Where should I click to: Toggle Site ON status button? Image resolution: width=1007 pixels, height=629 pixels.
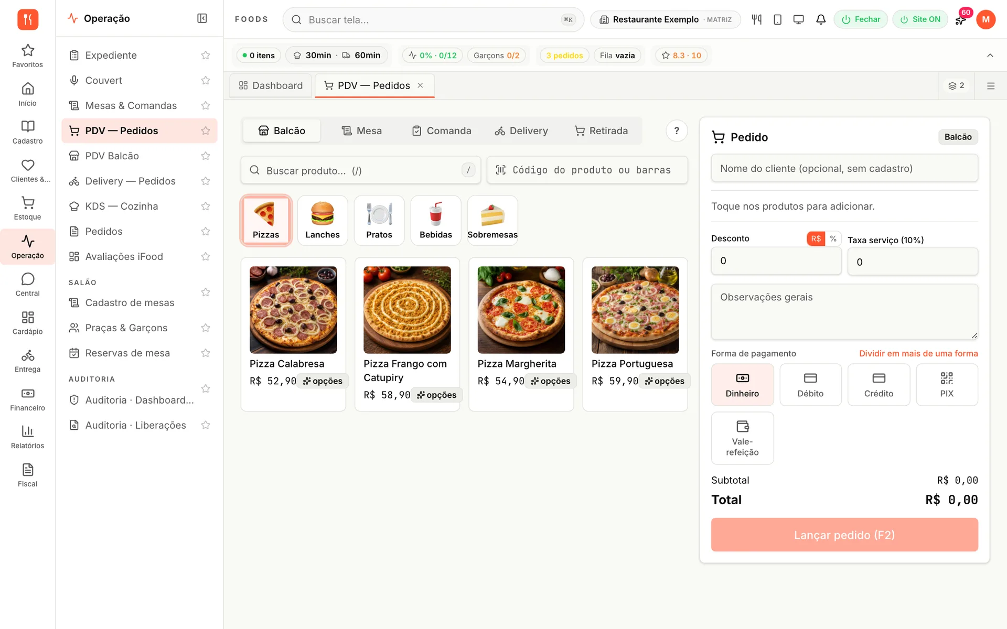(x=920, y=19)
